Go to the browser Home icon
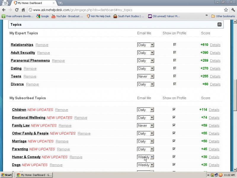This screenshot has width=237, height=178. click(x=23, y=10)
